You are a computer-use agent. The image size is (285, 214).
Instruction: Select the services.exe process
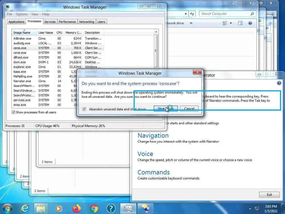pos(45,100)
